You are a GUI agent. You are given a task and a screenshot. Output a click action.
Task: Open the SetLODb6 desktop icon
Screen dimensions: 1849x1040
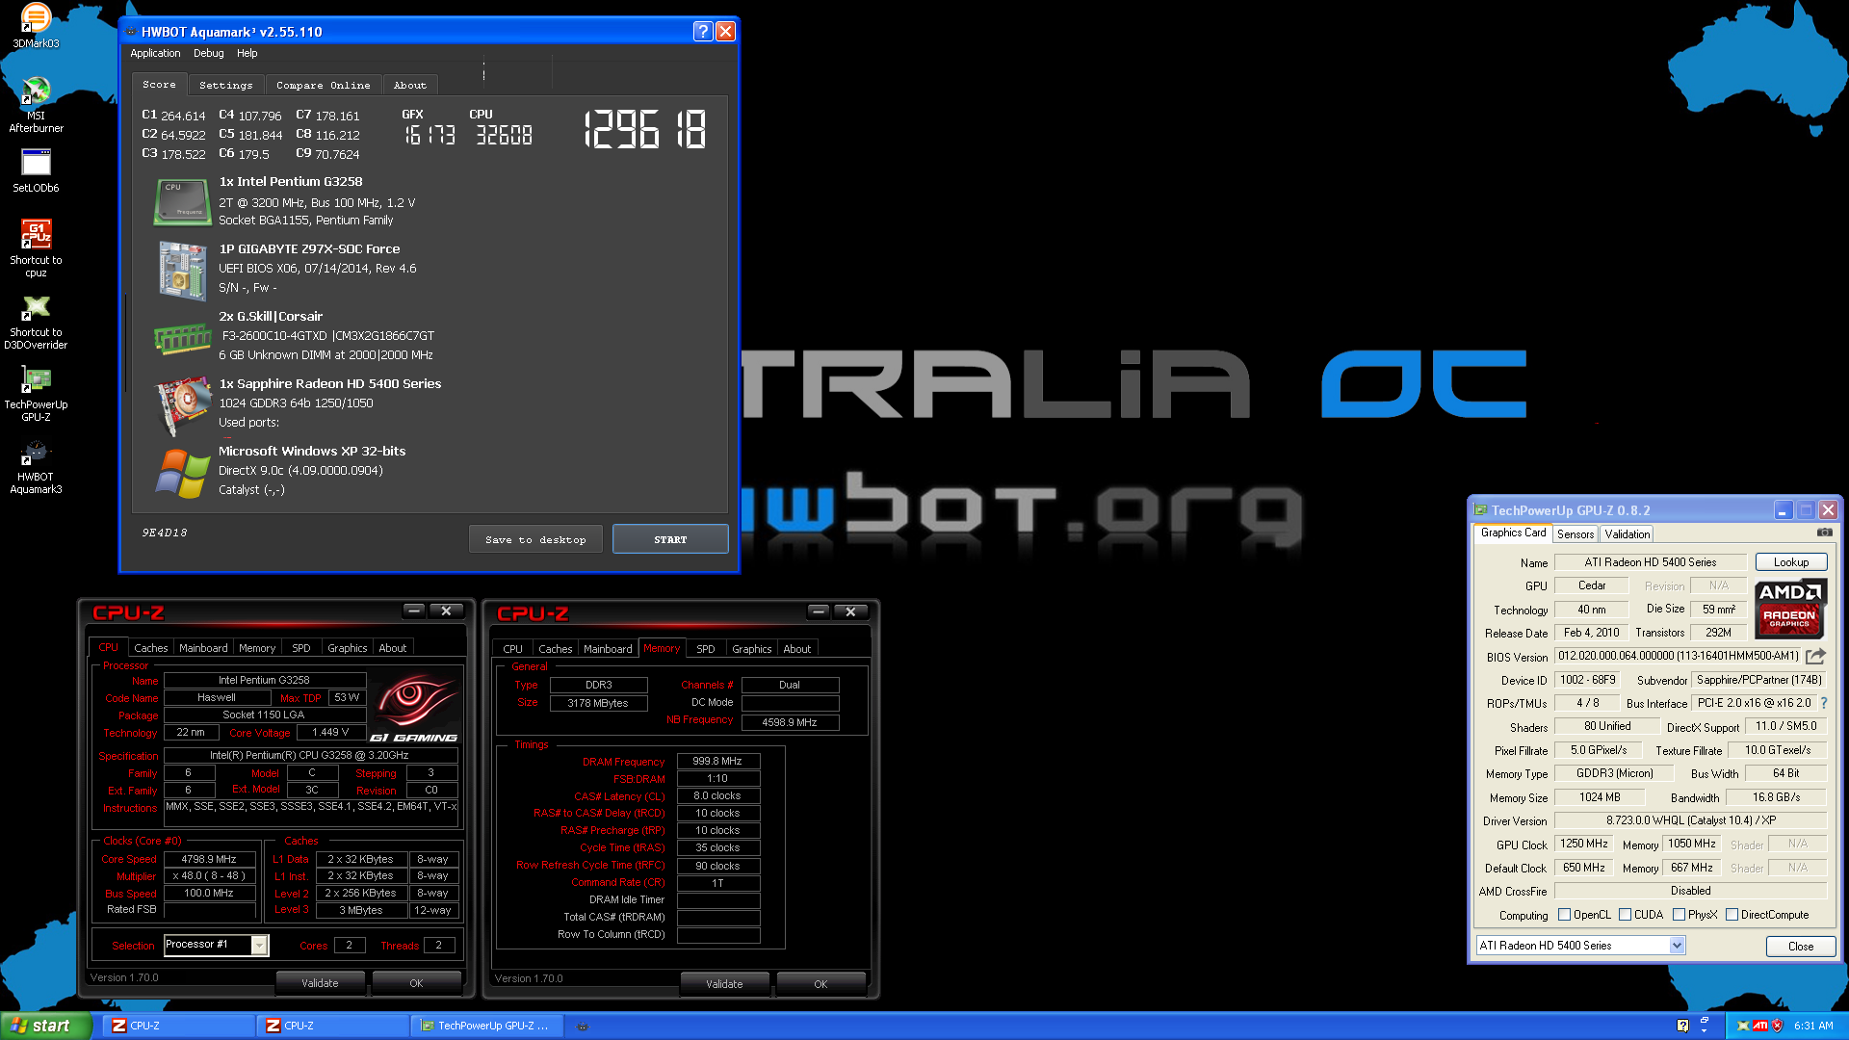pyautogui.click(x=36, y=170)
